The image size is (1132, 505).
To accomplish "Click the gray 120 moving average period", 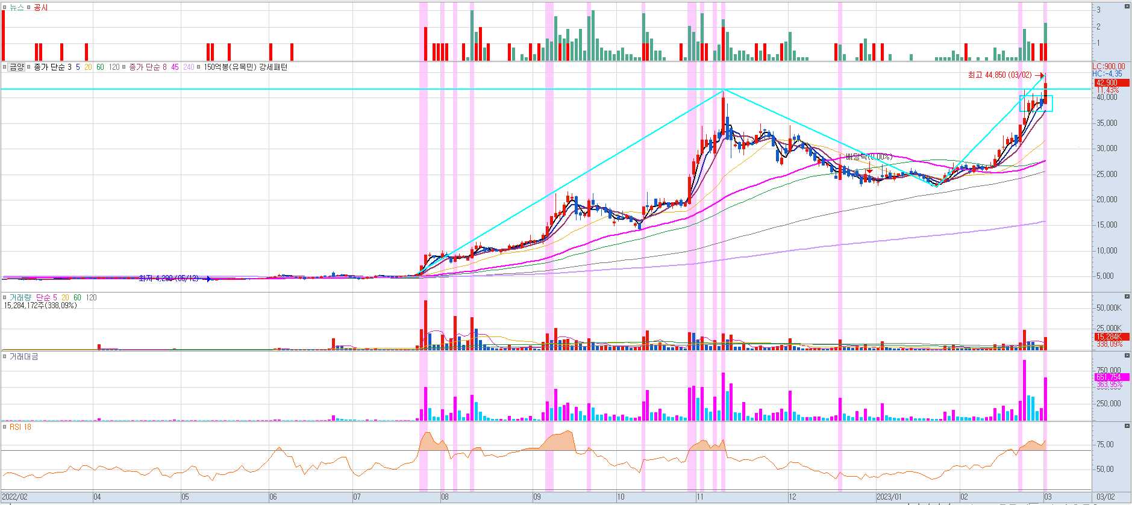I will click(114, 67).
